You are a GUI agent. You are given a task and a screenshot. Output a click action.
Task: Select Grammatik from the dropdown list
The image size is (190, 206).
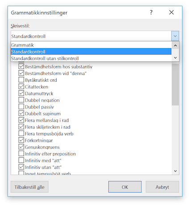click(91, 45)
